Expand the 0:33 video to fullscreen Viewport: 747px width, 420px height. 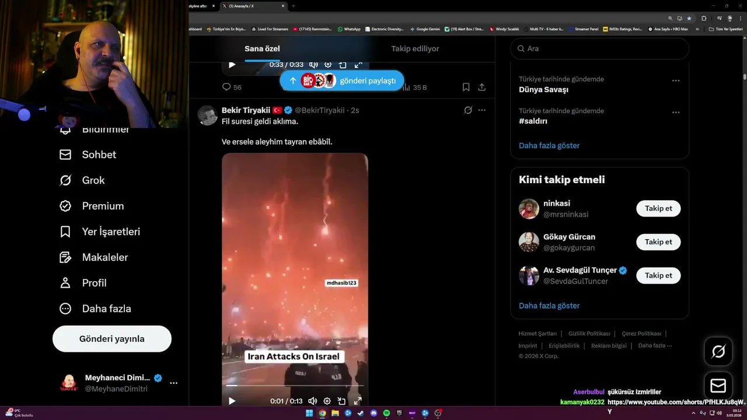(358, 65)
